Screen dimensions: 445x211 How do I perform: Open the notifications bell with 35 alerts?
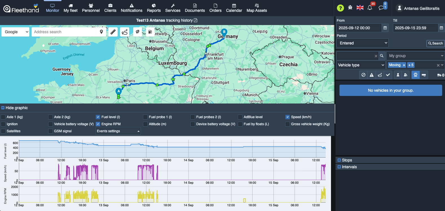pos(370,8)
